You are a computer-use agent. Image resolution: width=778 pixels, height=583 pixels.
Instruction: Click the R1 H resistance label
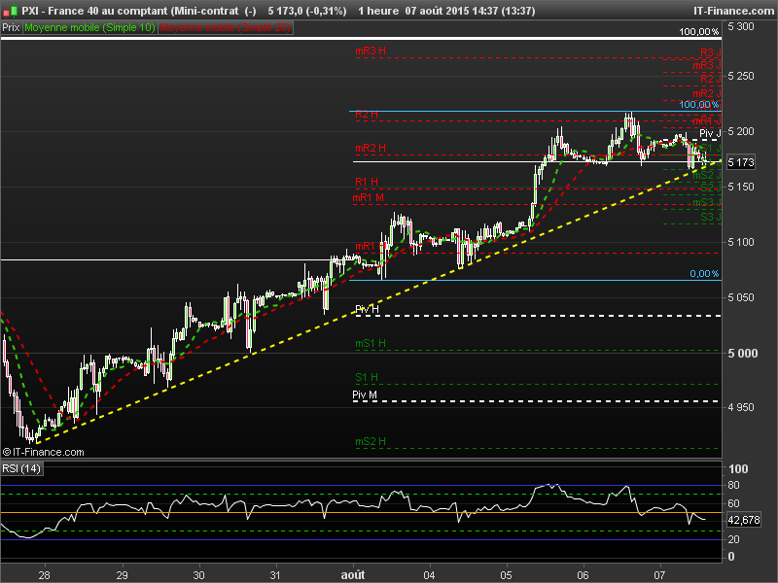(367, 182)
